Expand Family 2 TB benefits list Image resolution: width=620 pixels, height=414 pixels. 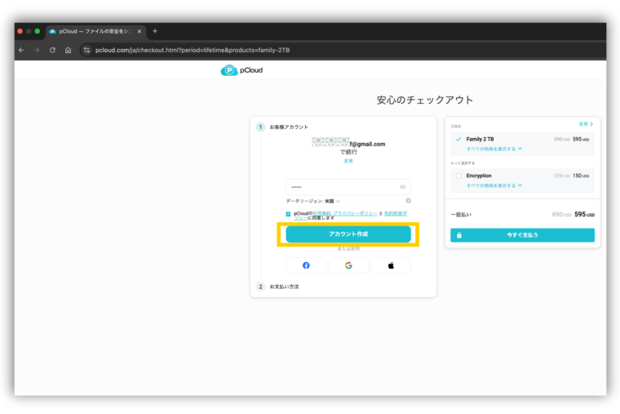coord(494,149)
